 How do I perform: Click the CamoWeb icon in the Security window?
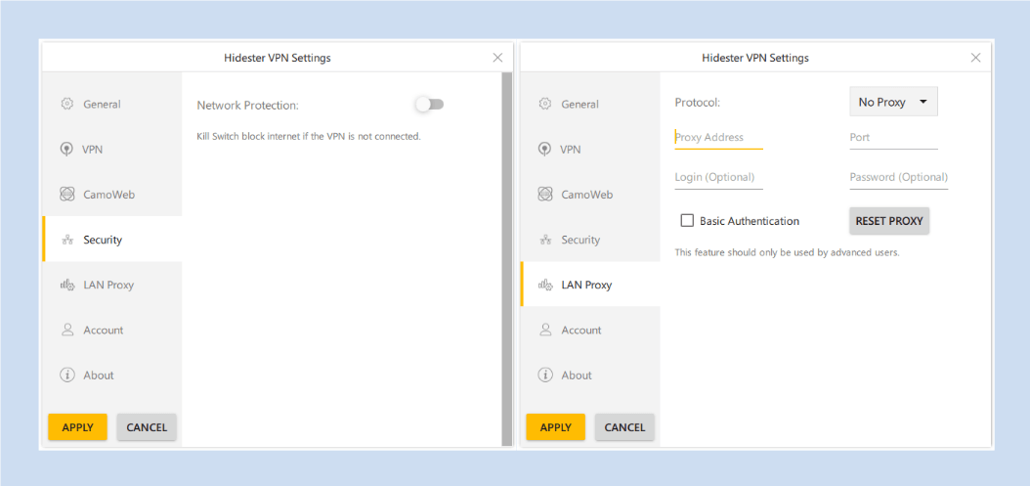(x=67, y=195)
